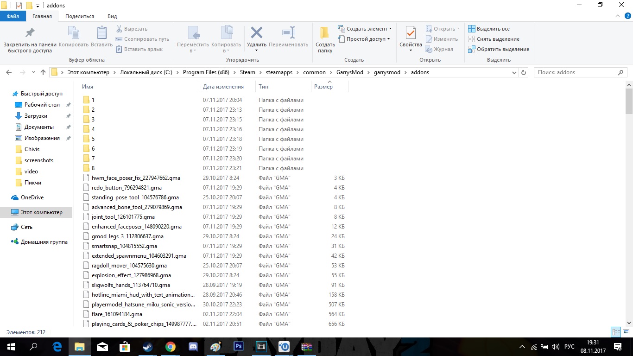
Task: Select redo_button_796294821.gma file
Action: point(127,188)
